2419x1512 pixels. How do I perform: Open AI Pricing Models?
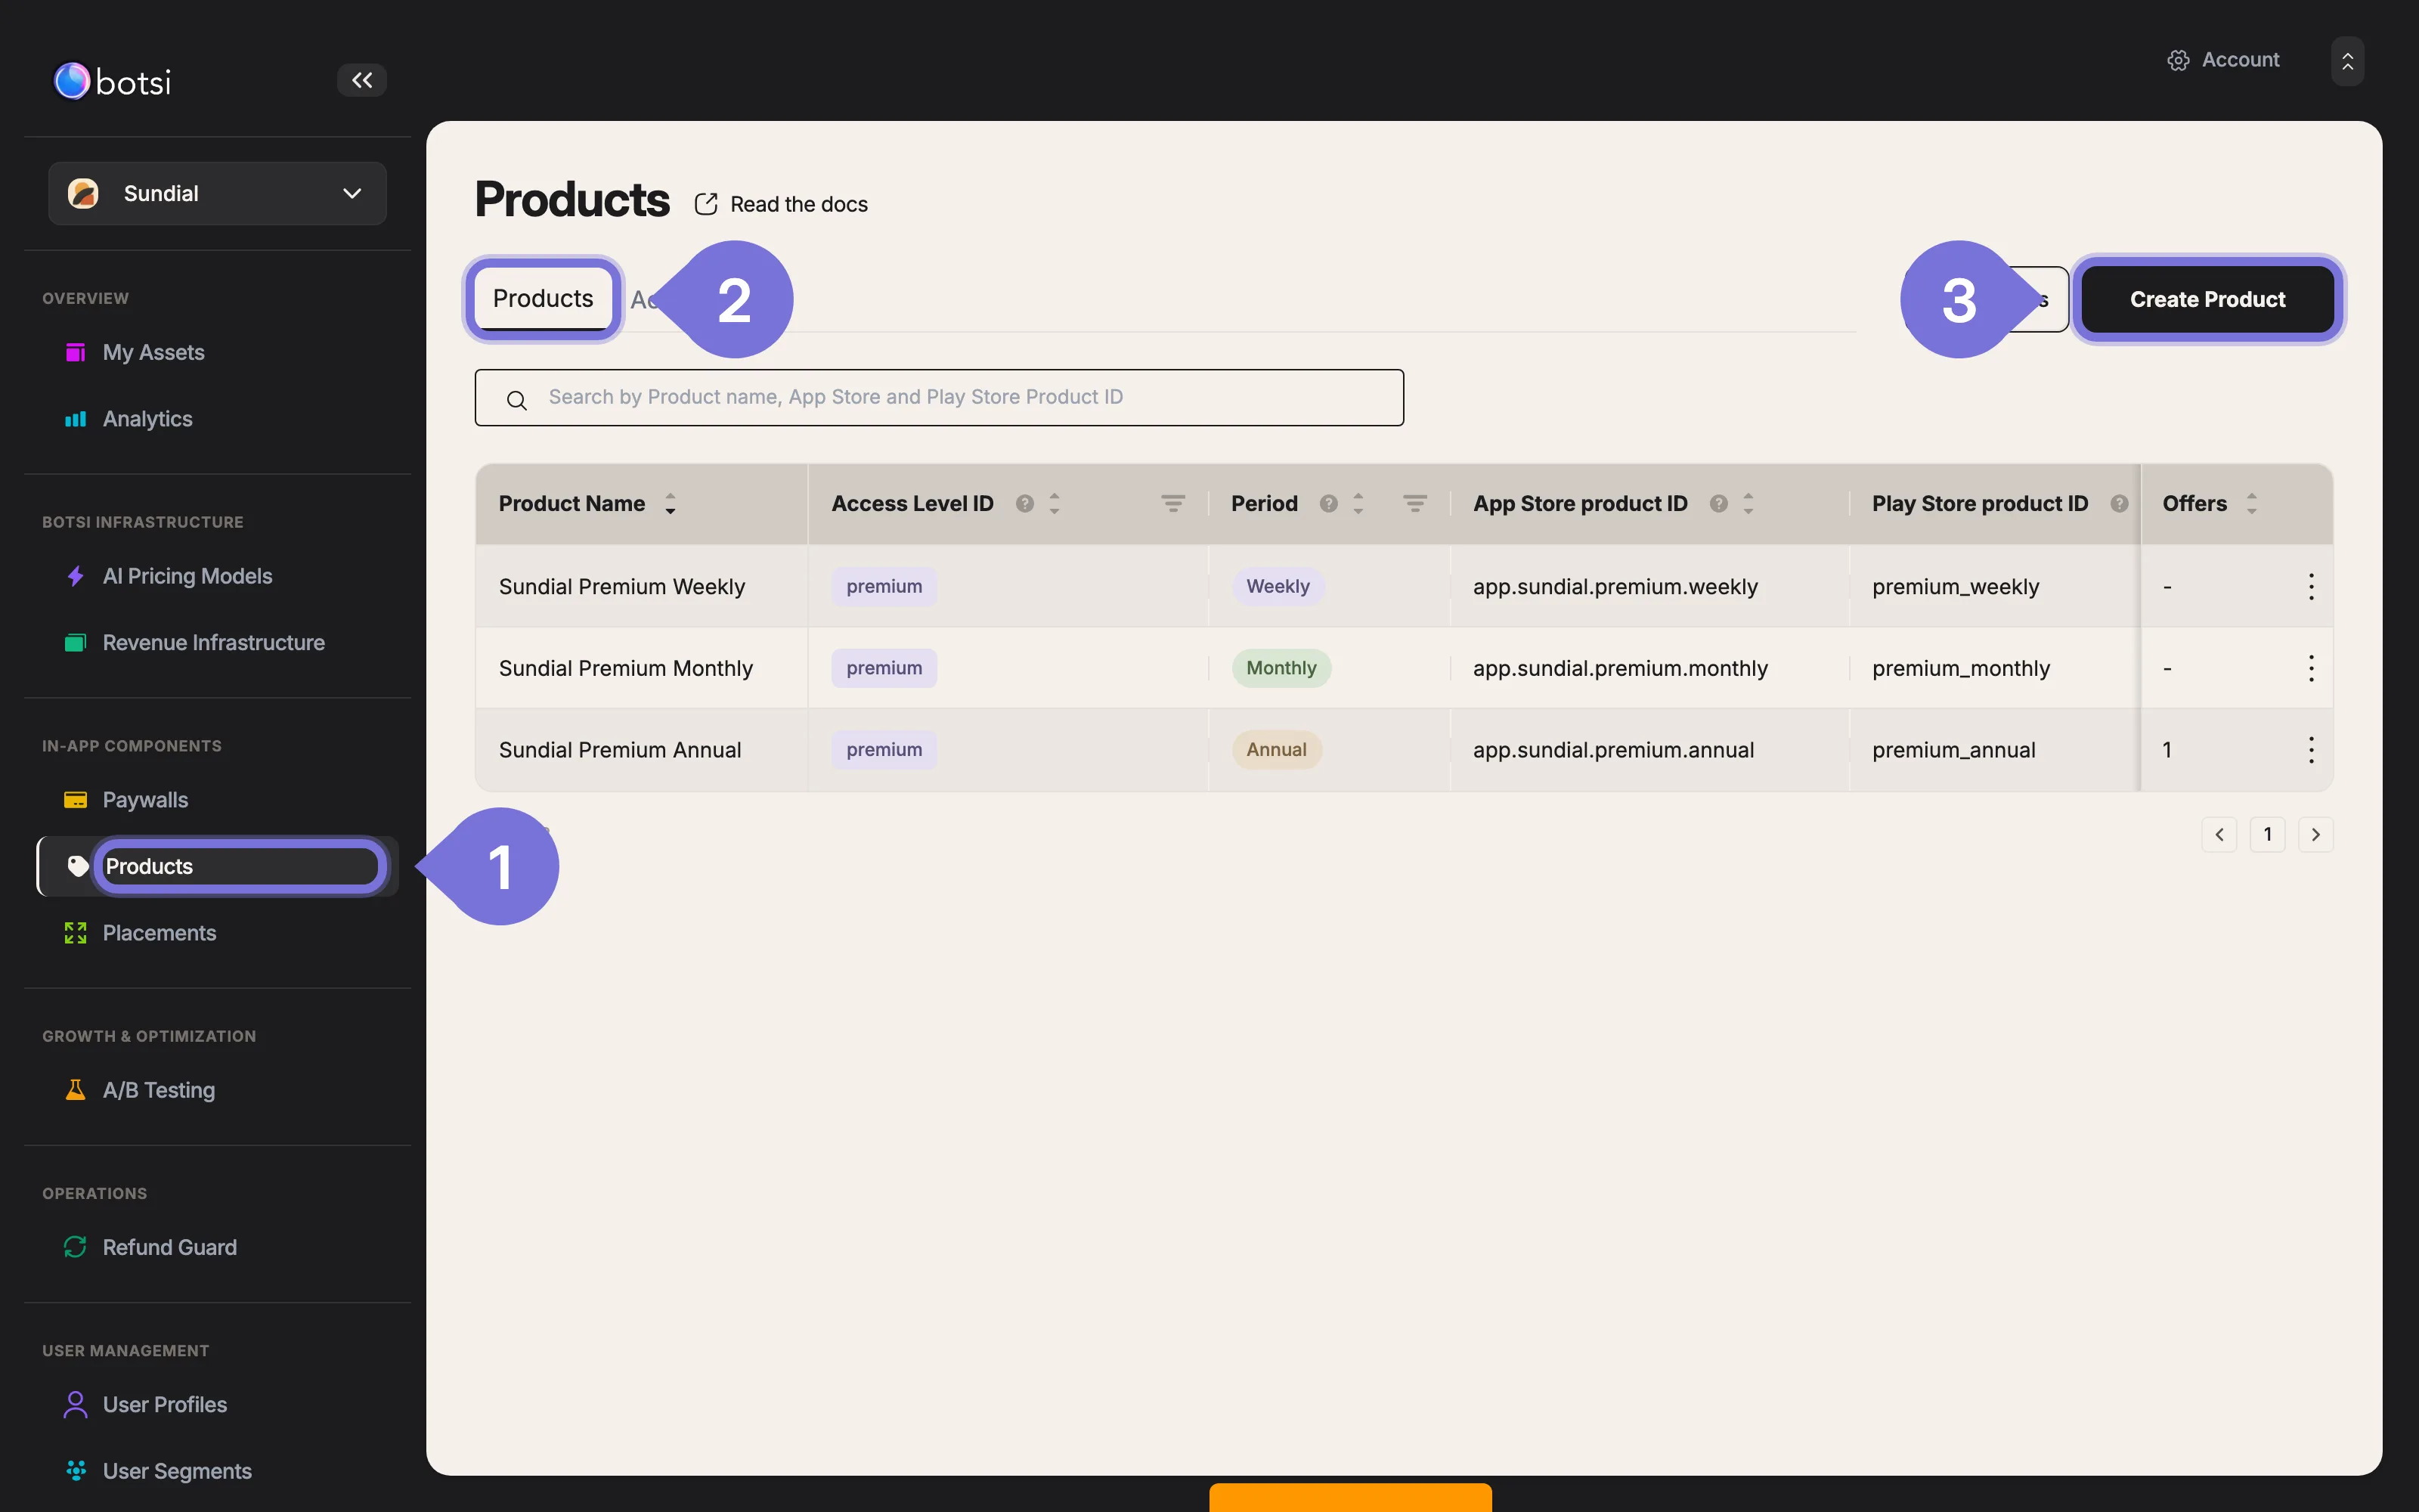click(187, 576)
